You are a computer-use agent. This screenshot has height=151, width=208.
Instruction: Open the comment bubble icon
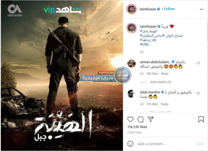pos(140,120)
